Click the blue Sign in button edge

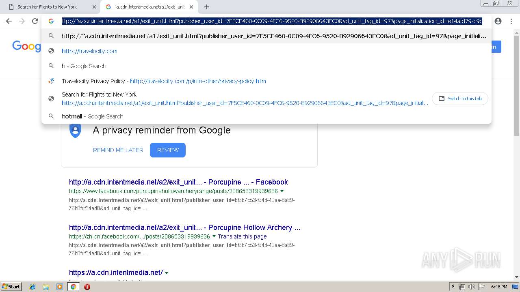coord(496,47)
